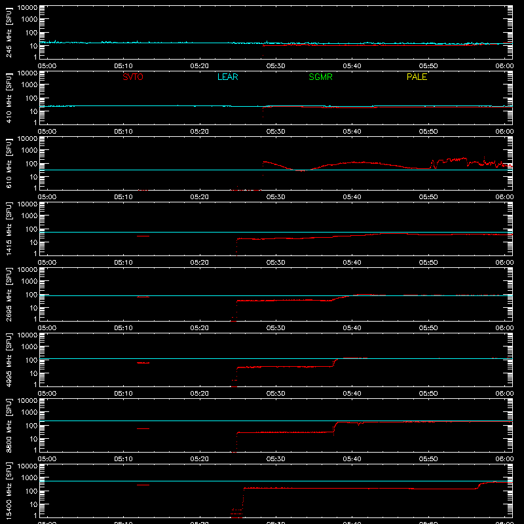The image size is (524, 524).
Task: Select the 610 MHz [SFU] axis title
Action: 9,163
